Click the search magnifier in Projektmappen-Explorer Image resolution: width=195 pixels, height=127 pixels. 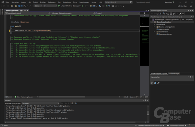coord(191,17)
